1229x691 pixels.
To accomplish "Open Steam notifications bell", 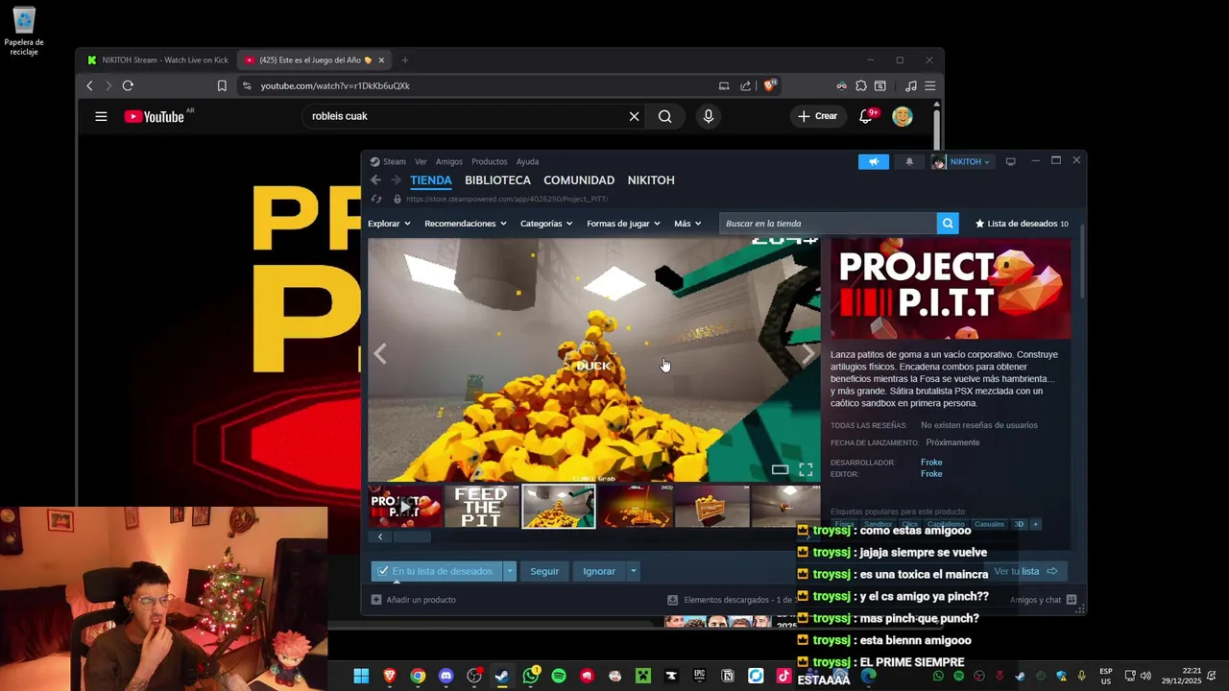I will pos(909,161).
